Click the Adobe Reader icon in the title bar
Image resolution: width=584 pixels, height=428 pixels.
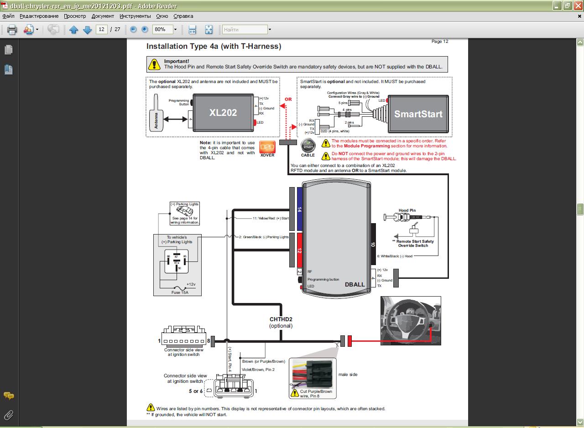coord(5,6)
